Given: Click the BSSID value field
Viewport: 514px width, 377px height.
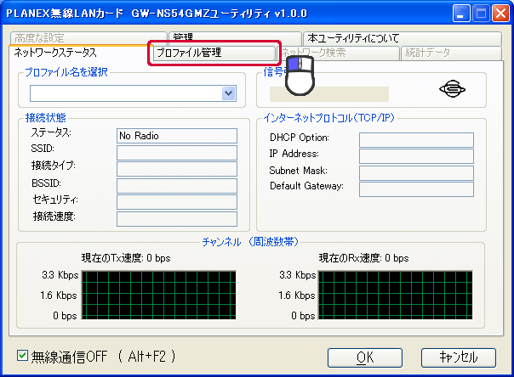Looking at the screenshot, I should [x=177, y=186].
